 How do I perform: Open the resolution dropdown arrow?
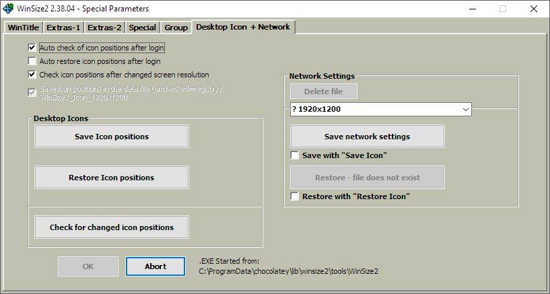coord(465,110)
